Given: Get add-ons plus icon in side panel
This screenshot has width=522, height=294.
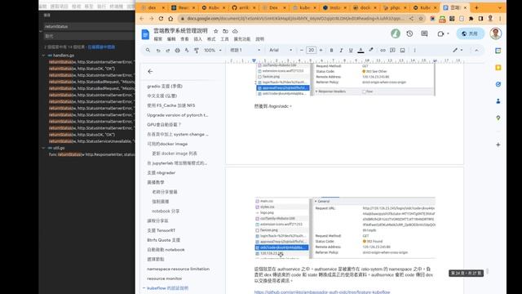Looking at the screenshot, I should click(x=498, y=145).
